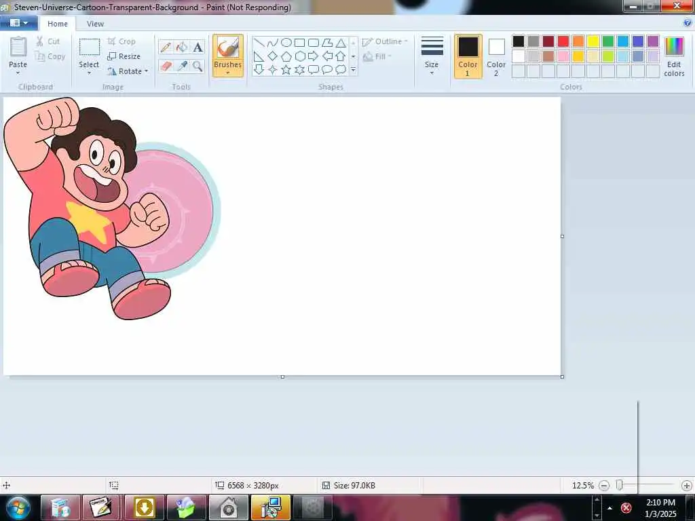Click the Copy button
Screen dimensions: 695x521
point(50,57)
